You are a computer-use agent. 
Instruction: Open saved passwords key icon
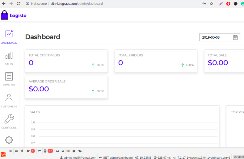tap(204, 4)
